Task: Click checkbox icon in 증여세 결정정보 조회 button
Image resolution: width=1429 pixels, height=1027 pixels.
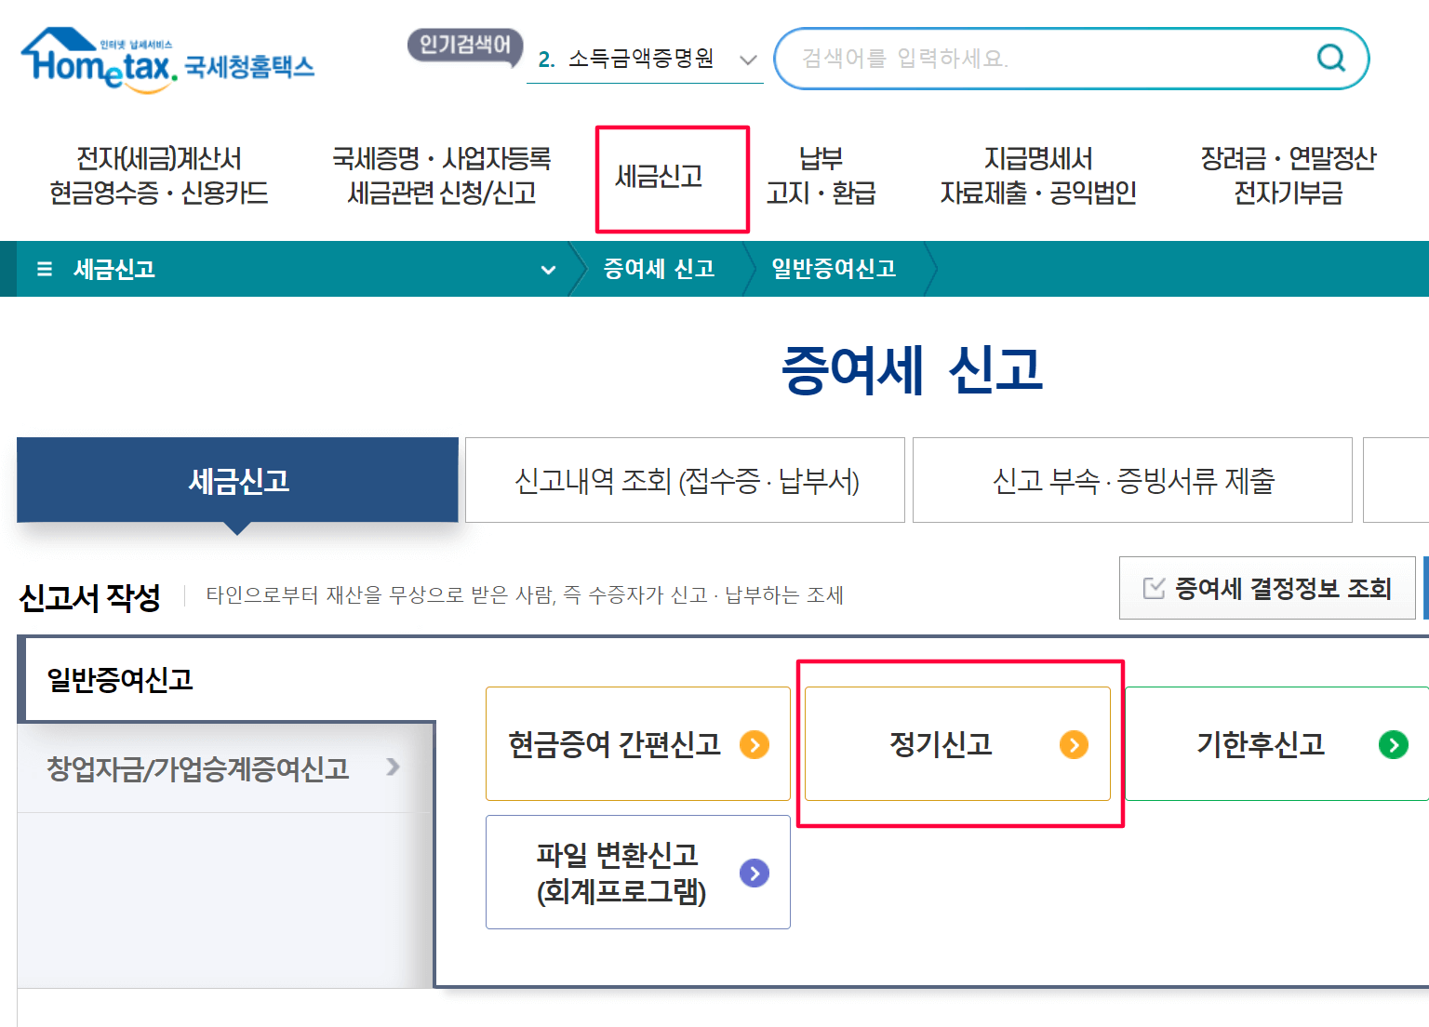Action: 1154,588
